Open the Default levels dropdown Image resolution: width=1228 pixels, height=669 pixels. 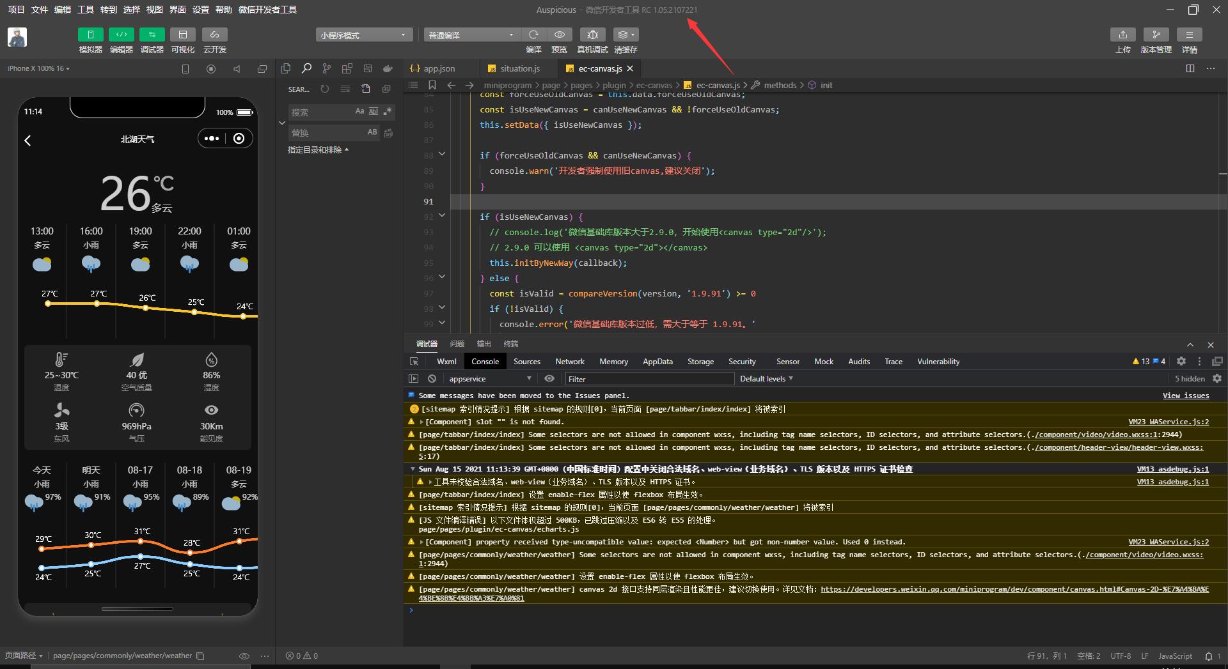766,378
